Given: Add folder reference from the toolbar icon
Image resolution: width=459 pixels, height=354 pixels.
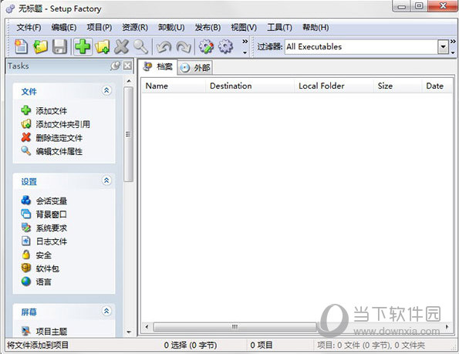Looking at the screenshot, I should 102,47.
